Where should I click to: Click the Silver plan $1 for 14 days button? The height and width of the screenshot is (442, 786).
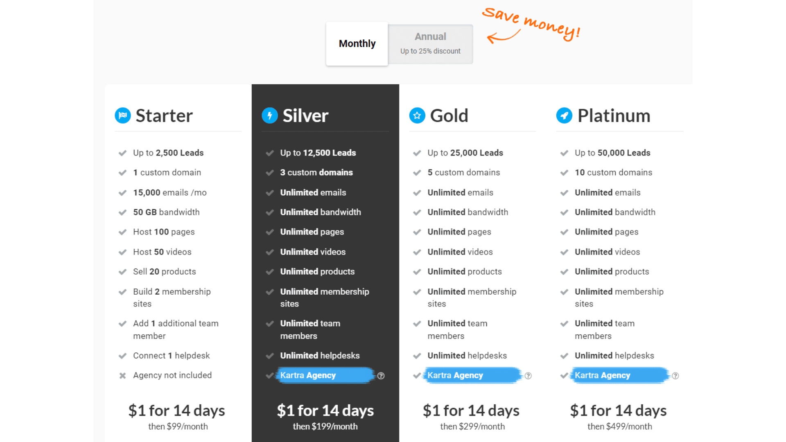coord(325,410)
